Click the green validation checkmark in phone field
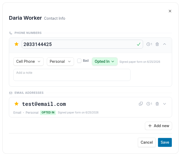Viewport: 181px width, 156px height. [139, 44]
